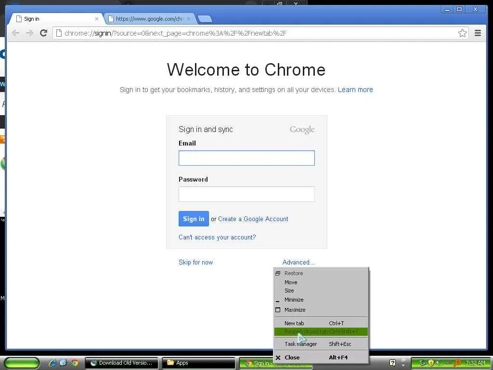Image resolution: width=493 pixels, height=370 pixels.
Task: Go back with the browser back arrow
Action: coord(15,33)
